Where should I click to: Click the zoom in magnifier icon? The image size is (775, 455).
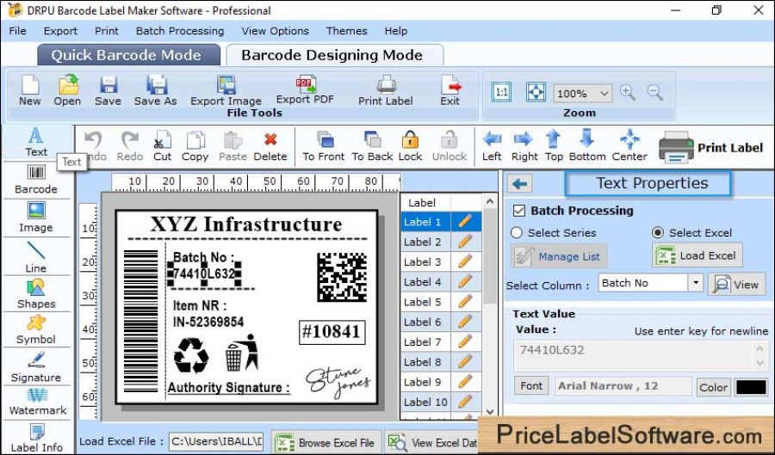pyautogui.click(x=628, y=92)
